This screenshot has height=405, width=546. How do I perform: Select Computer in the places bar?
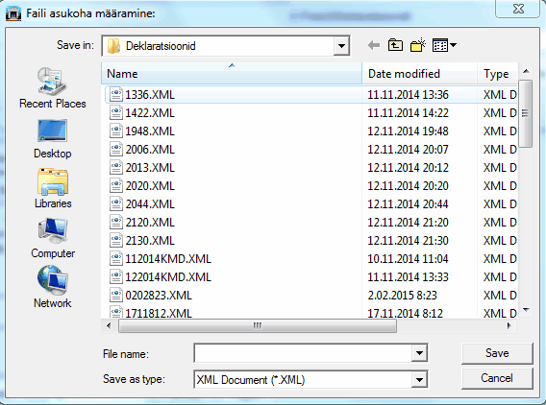[x=53, y=238]
